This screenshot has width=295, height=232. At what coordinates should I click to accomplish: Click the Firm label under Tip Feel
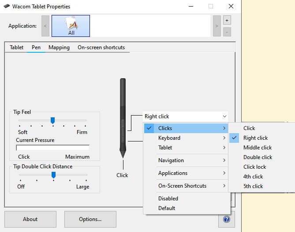(x=82, y=132)
